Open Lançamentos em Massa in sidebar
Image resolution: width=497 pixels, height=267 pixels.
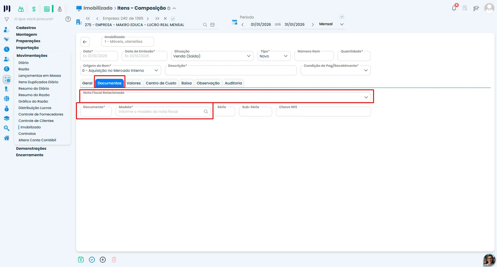(x=40, y=76)
